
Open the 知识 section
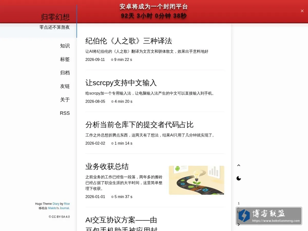point(65,46)
